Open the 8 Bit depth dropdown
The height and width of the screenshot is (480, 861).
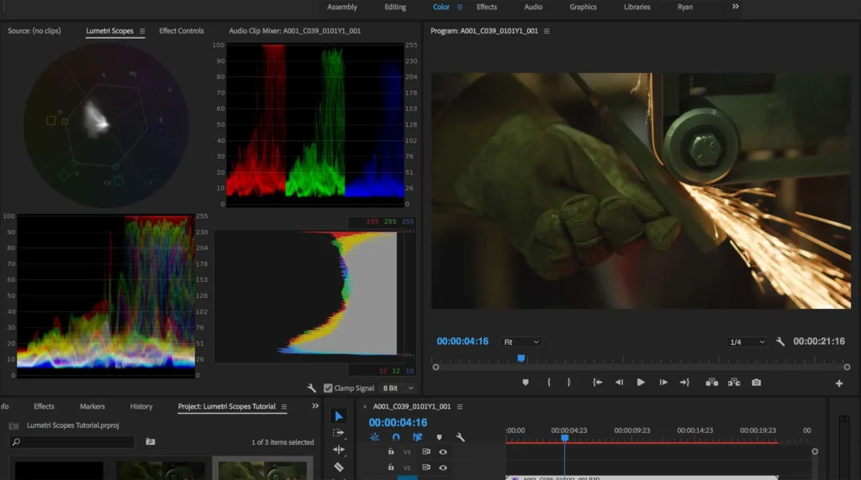[399, 388]
